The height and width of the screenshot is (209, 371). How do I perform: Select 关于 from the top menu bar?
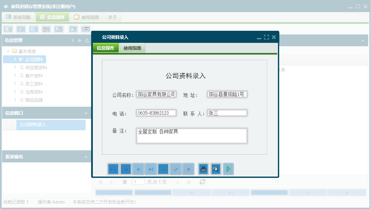112,17
